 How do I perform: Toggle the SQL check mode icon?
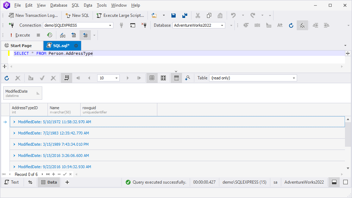[302, 25]
